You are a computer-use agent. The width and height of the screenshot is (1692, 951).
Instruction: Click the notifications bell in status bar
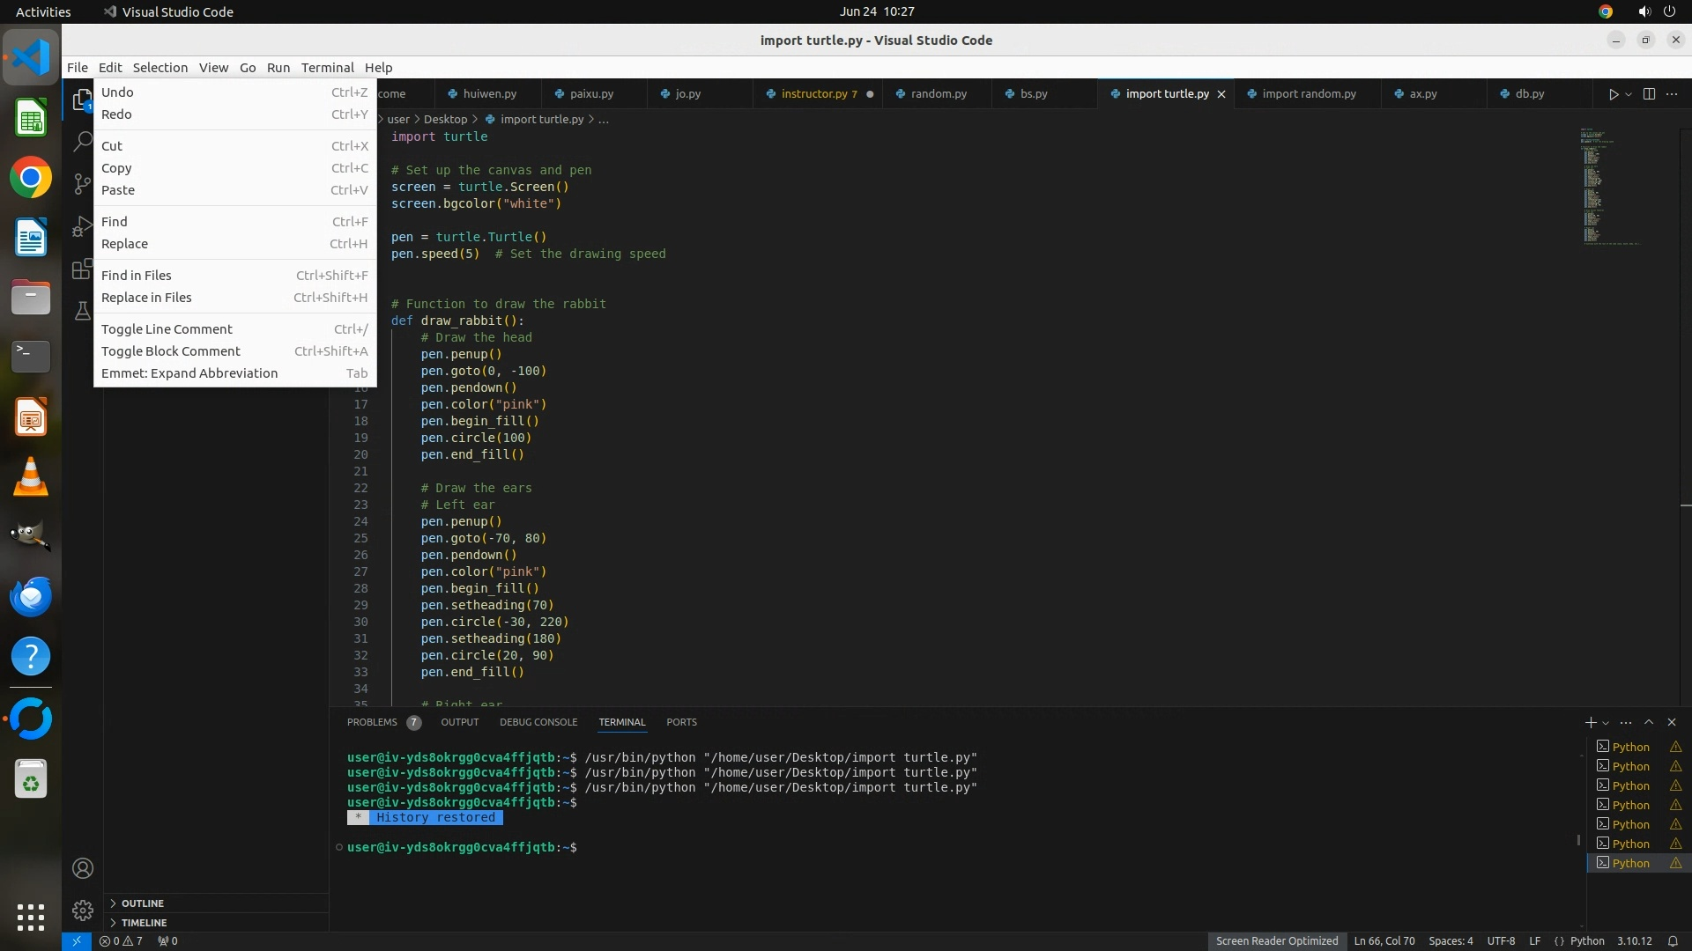[x=1673, y=940]
